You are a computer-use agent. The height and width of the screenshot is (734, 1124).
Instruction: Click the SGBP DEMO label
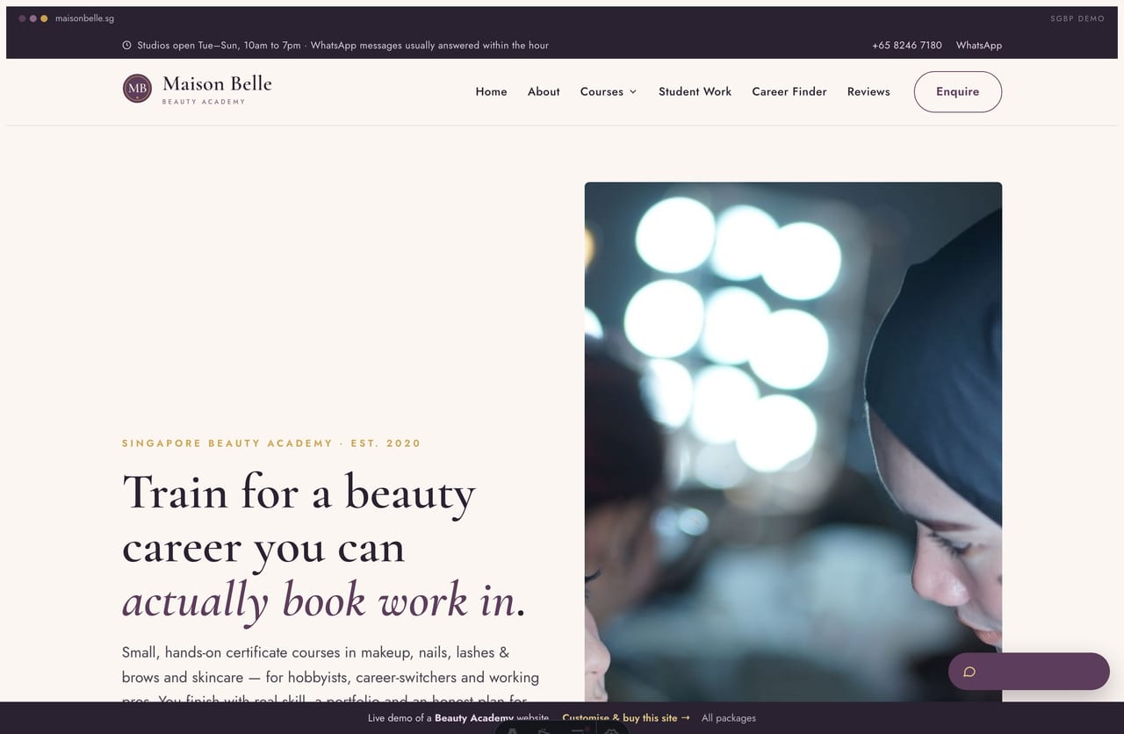[x=1077, y=18]
